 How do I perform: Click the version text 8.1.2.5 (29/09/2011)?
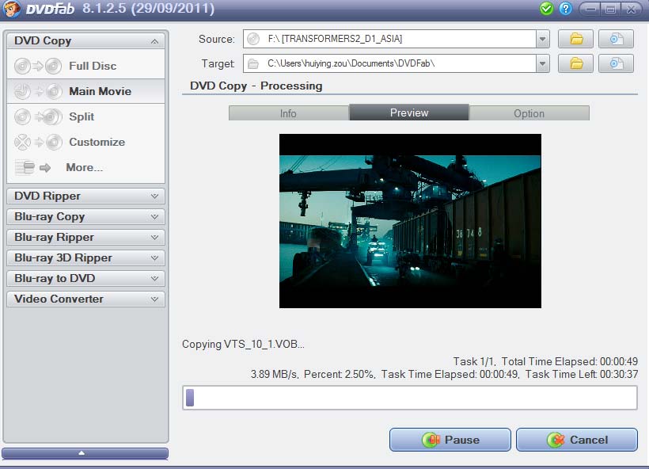[149, 9]
